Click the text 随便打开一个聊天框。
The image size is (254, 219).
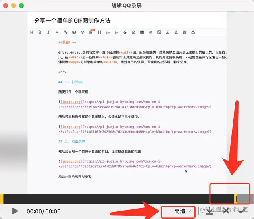click(74, 92)
